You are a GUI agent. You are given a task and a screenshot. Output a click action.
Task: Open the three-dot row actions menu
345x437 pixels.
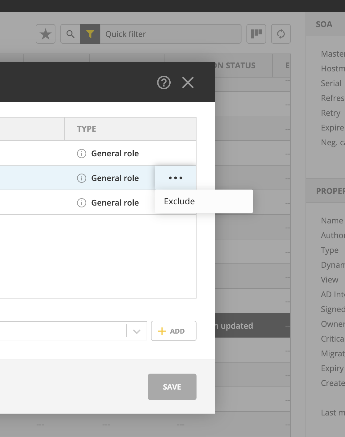(x=175, y=178)
